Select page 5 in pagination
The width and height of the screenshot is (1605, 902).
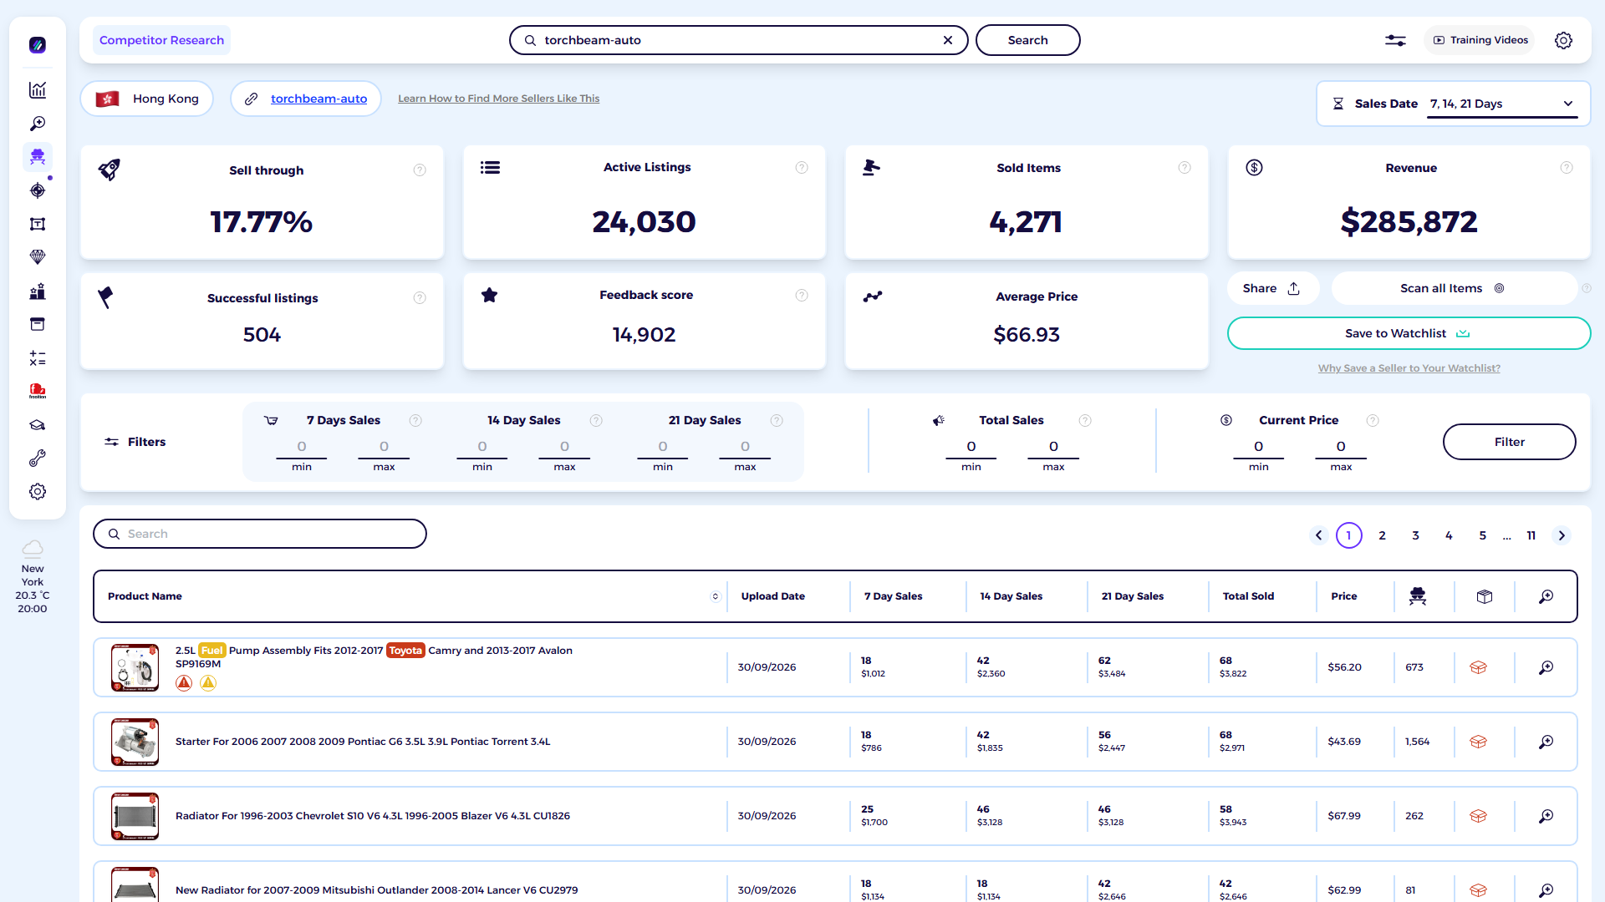1483,535
